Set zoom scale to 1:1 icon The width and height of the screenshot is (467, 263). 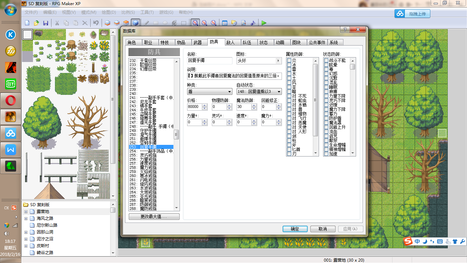point(195,23)
